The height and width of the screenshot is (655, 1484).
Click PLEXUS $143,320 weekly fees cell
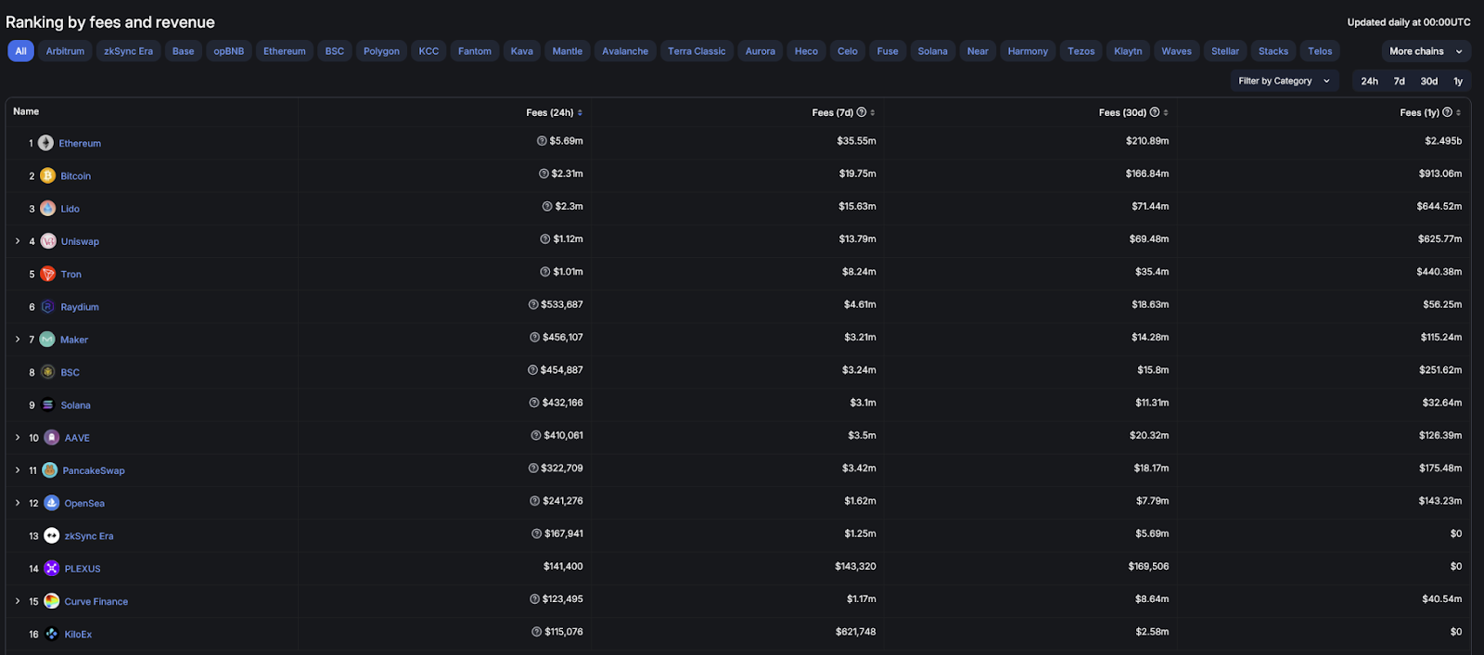(855, 566)
